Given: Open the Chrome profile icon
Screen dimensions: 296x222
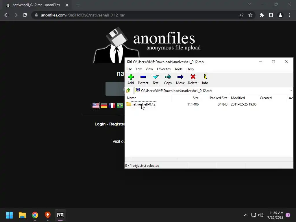Looking at the screenshot, I should click(x=280, y=15).
